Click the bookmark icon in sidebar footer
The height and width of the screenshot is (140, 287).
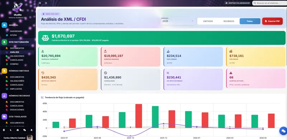tap(4, 130)
